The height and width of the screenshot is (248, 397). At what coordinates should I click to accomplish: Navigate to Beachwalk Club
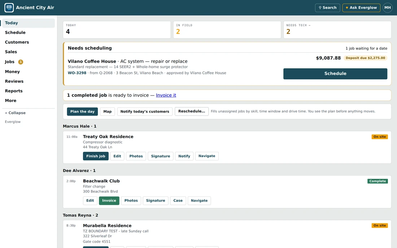[x=199, y=200]
